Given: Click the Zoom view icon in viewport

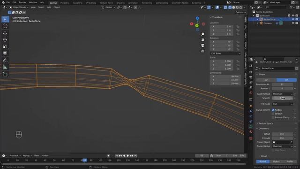Looking at the screenshot, I should (x=202, y=34).
